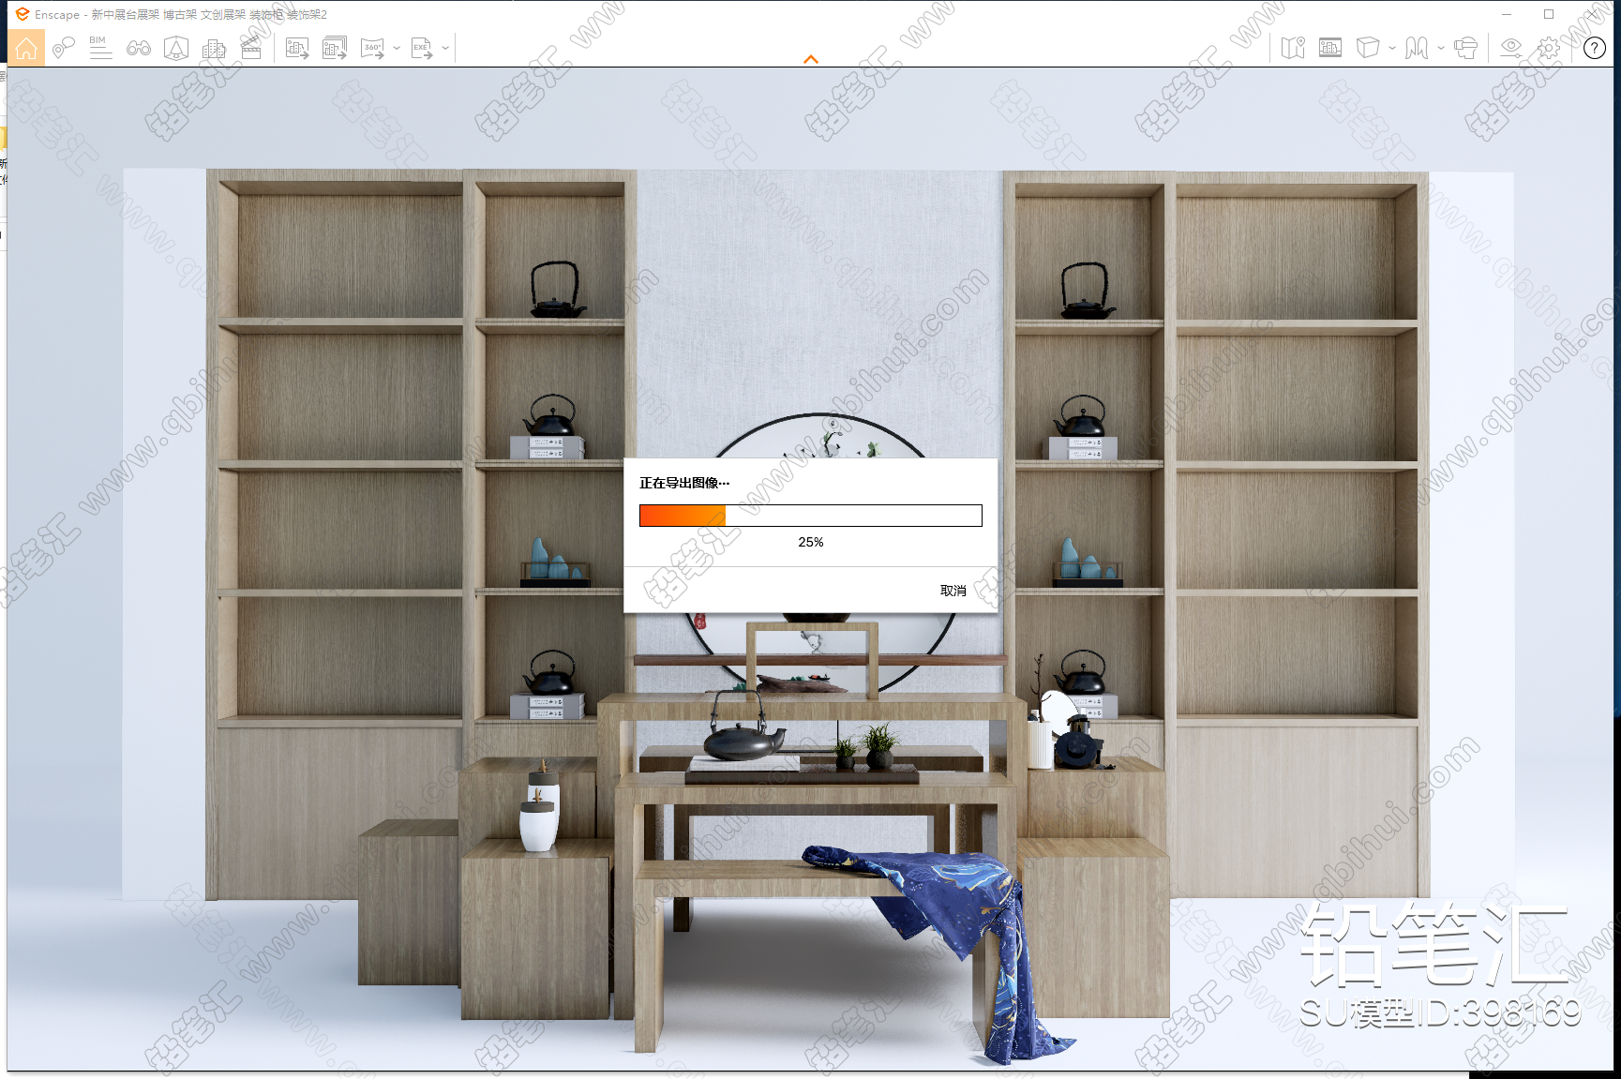Expand the projection mode dropdown arrow

point(1441,48)
